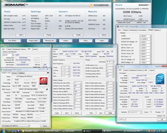167x133 pixels.
Task: Click the Run 3DMark button
Action: click(12, 41)
